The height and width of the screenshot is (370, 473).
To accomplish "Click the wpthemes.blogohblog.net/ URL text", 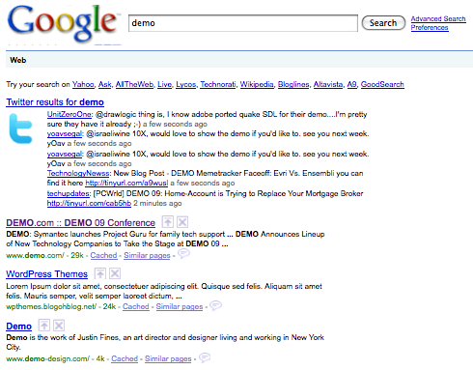I will pyautogui.click(x=51, y=306).
